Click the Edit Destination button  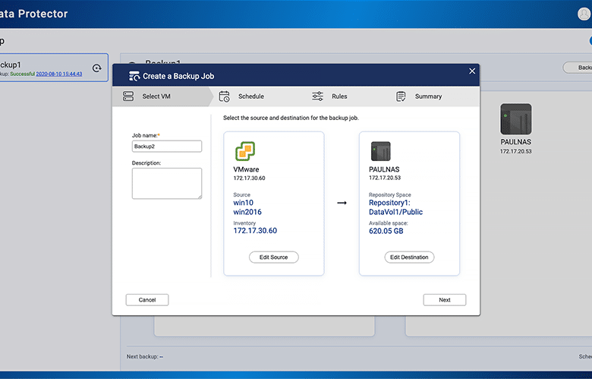409,257
